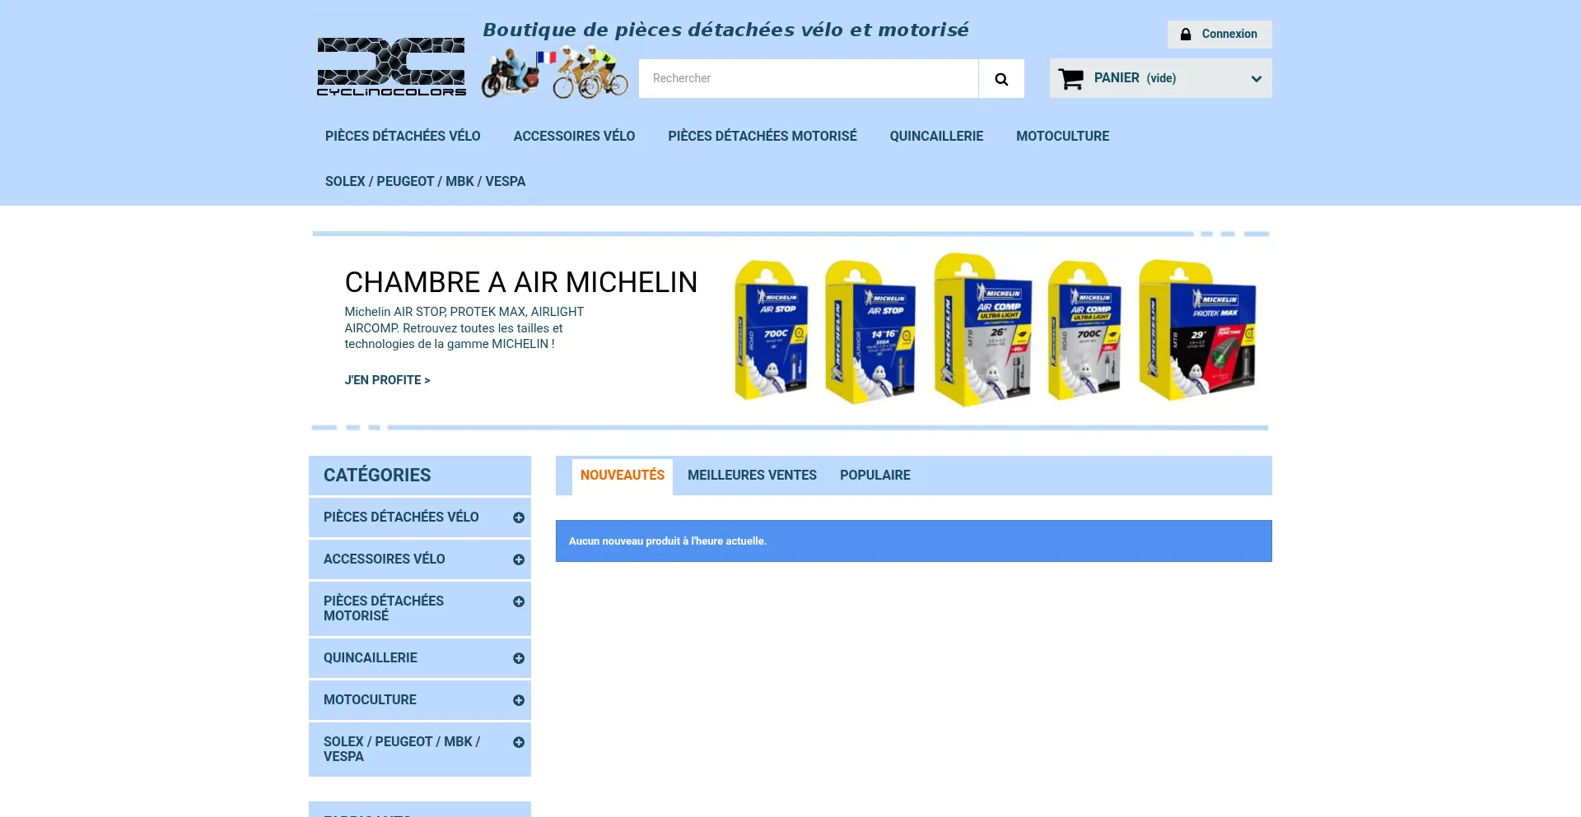Open Motoculture sidebar category link
1581x817 pixels.
pyautogui.click(x=370, y=700)
